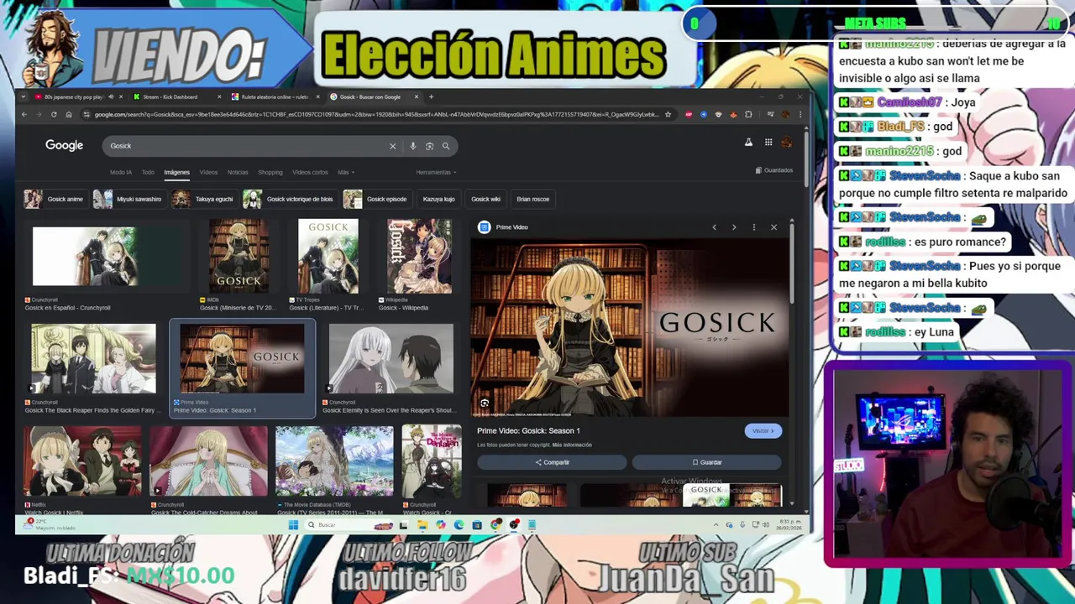Click the magnifier search submit icon
The width and height of the screenshot is (1075, 604).
pos(446,146)
